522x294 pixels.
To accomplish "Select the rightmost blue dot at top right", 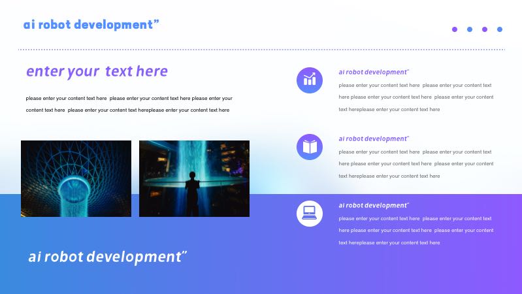I will [500, 29].
